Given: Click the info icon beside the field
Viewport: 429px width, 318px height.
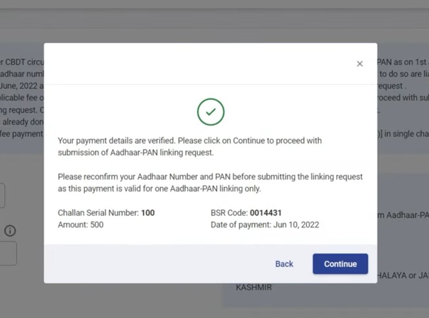Looking at the screenshot, I should (10, 231).
